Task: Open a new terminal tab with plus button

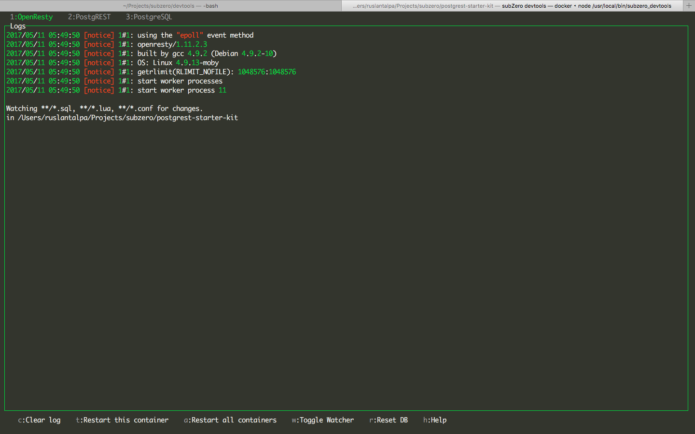Action: click(689, 6)
